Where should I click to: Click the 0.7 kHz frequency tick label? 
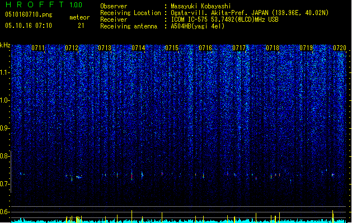click(x=4, y=184)
